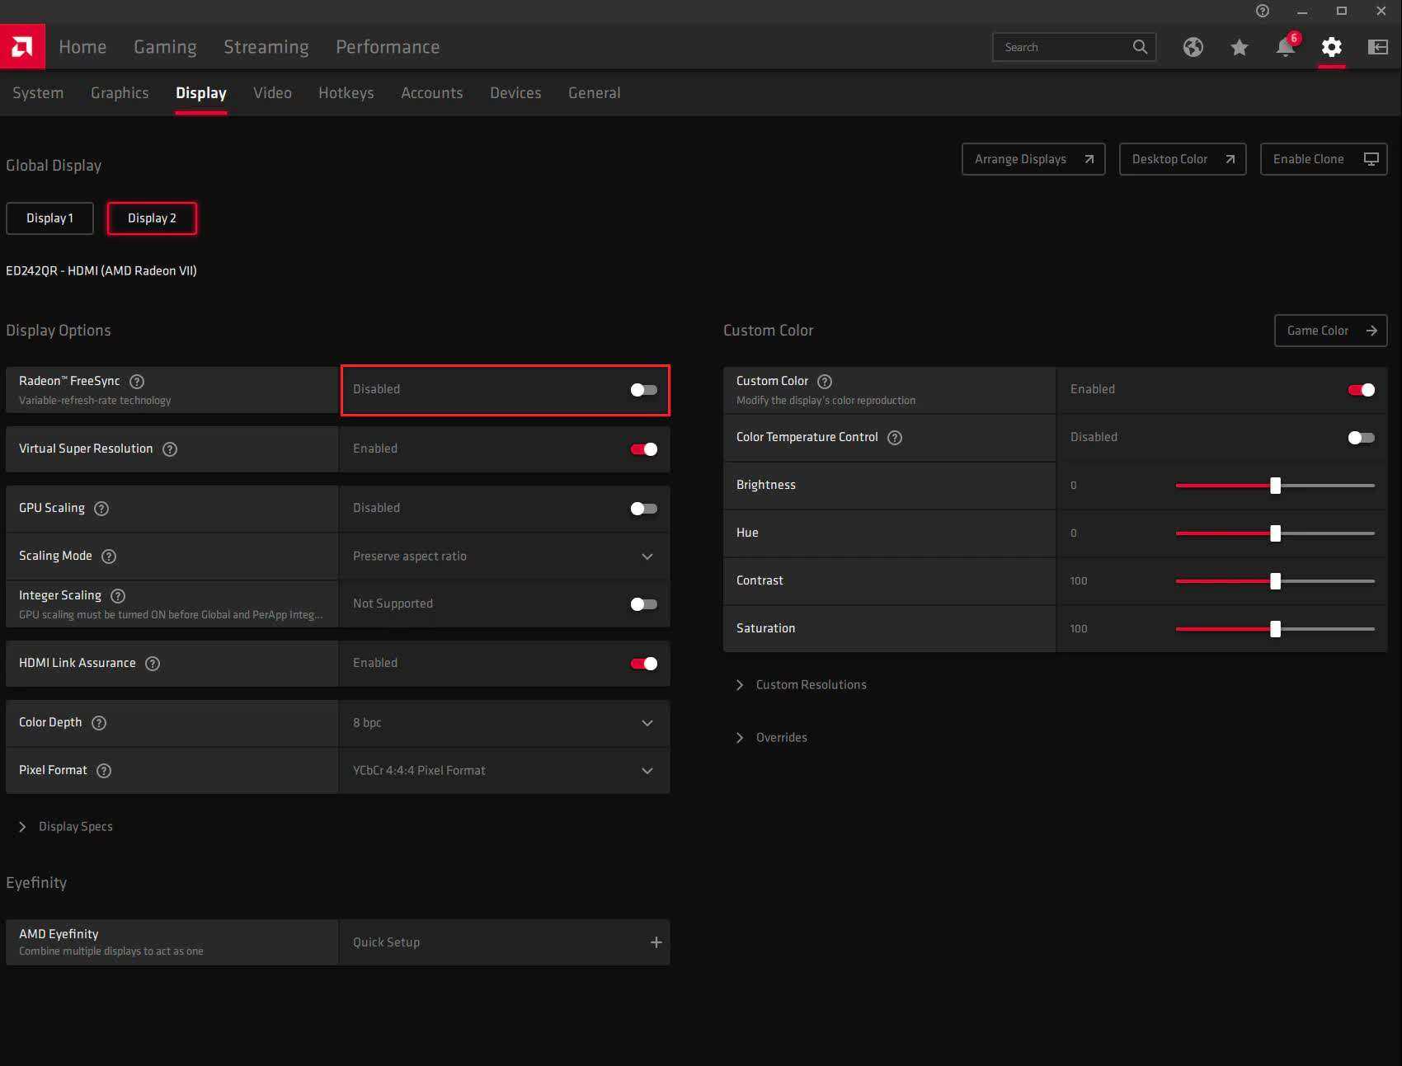Image resolution: width=1402 pixels, height=1066 pixels.
Task: Select the Display 1 button
Action: 49,218
